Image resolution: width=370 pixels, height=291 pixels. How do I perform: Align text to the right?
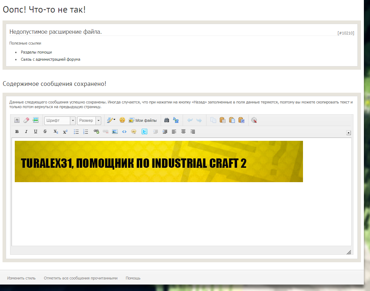click(193, 132)
